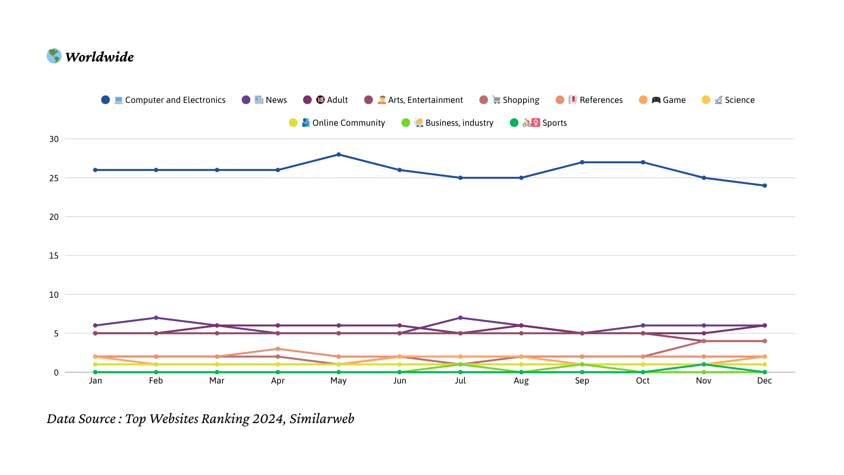The image size is (844, 475).
Task: Click the Arts, Entertainment legend label
Action: [425, 100]
